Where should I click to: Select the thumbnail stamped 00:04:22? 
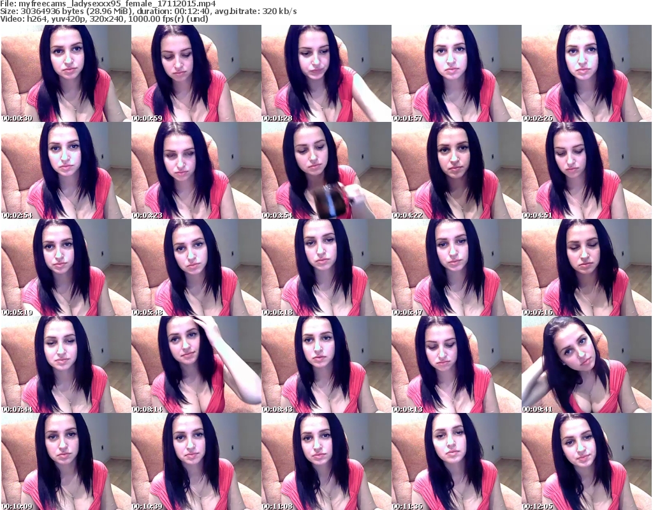coord(457,170)
